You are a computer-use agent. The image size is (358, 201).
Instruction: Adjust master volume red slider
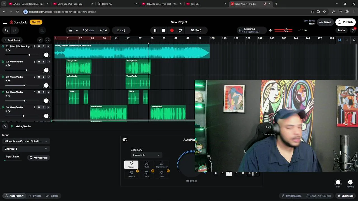pos(283,30)
